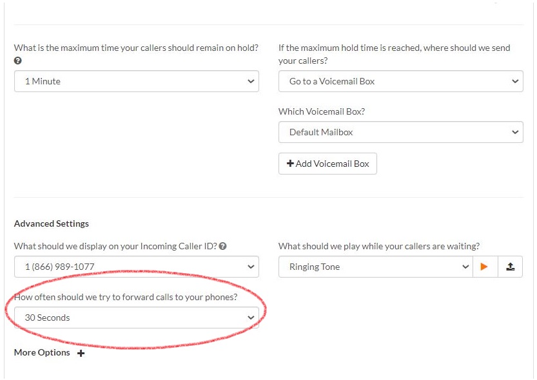The width and height of the screenshot is (537, 380).
Task: Click the callers waiting audio question label
Action: [x=379, y=246]
